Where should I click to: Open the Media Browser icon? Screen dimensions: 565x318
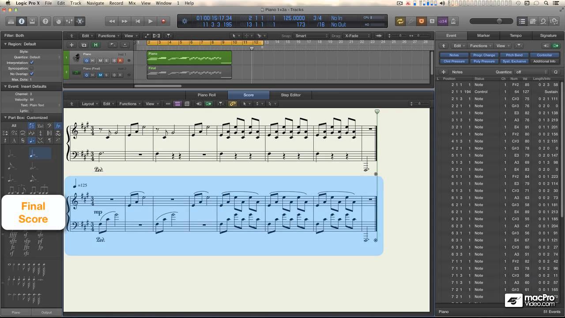point(554,21)
